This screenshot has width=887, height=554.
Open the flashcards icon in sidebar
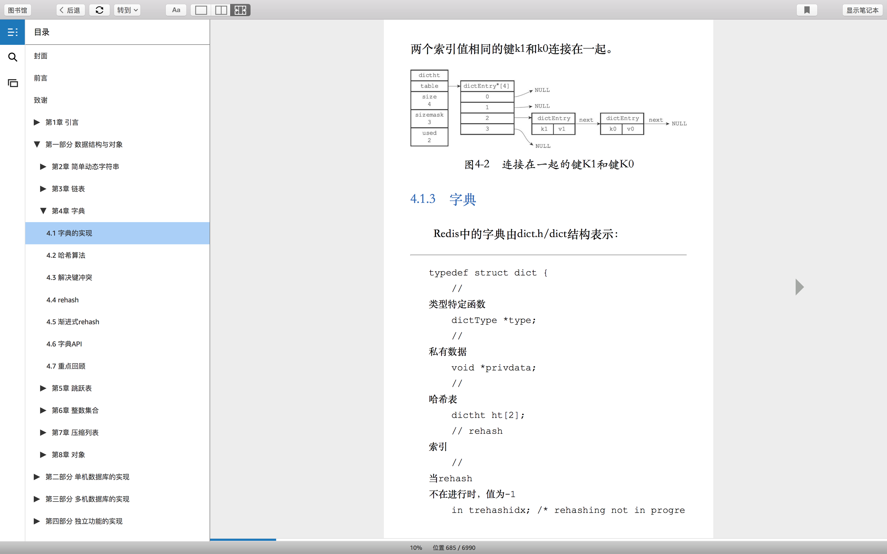click(x=12, y=83)
